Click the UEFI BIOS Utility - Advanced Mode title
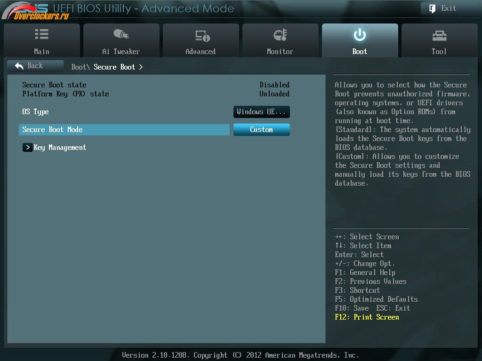The width and height of the screenshot is (482, 361). [144, 8]
